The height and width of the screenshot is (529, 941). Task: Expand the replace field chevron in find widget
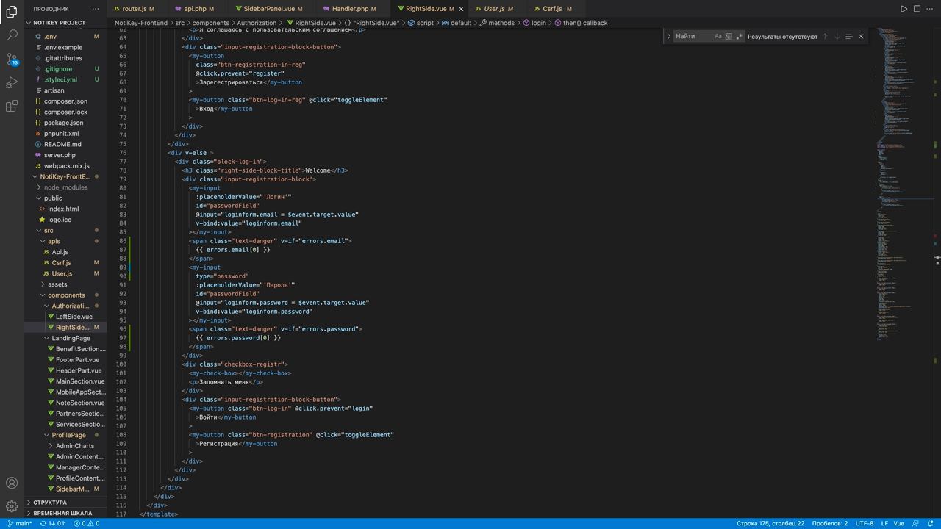click(668, 36)
